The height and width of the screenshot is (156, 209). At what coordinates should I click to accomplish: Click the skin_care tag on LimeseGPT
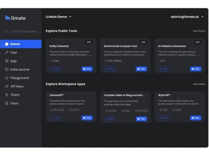[x=57, y=110]
